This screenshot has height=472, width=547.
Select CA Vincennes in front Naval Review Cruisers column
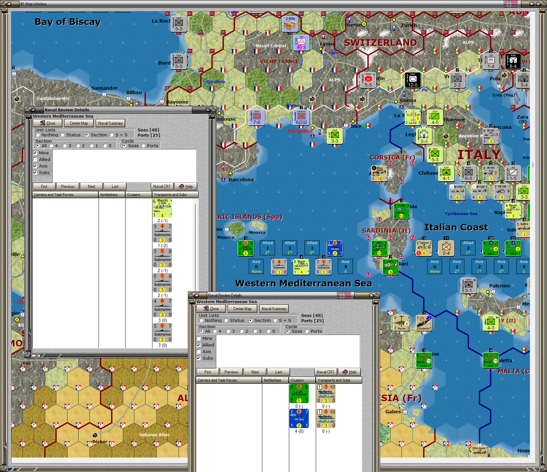point(299,394)
